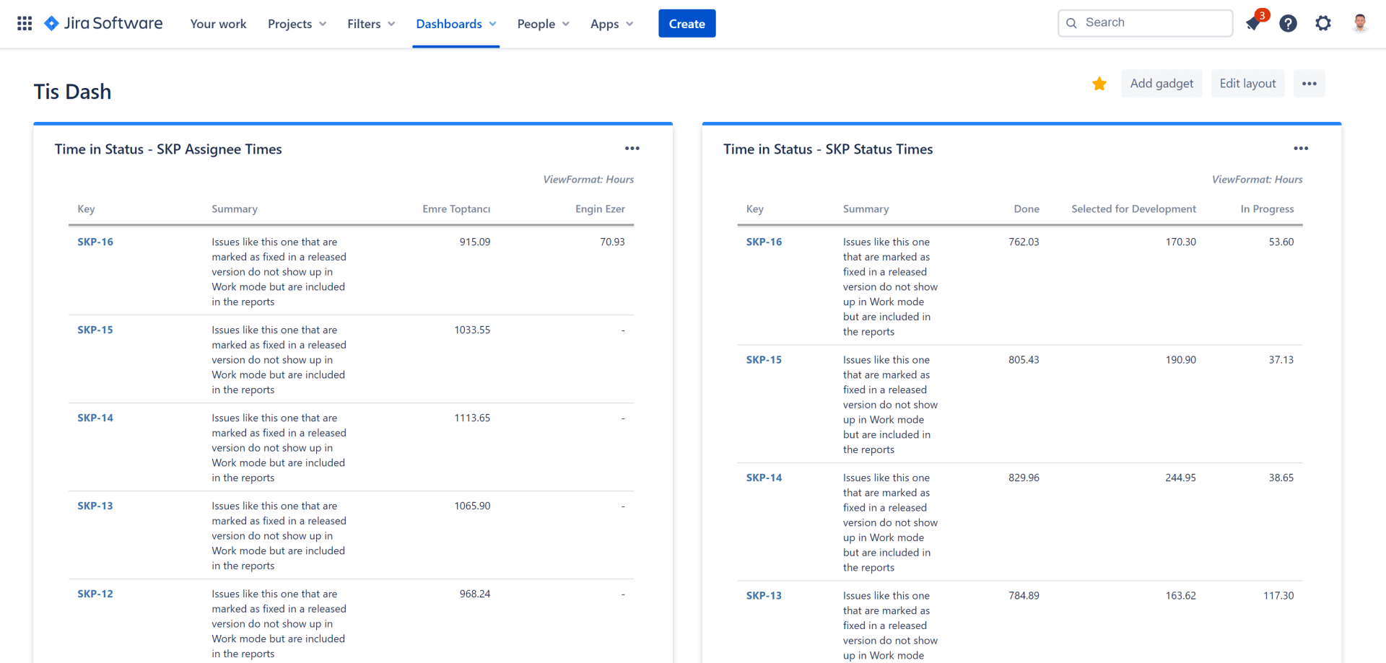
Task: Click the 1113.65 value for SKP-14
Action: click(472, 418)
